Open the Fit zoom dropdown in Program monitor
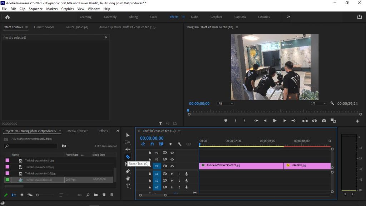Screen dimensions: 366x206 tap(225, 103)
